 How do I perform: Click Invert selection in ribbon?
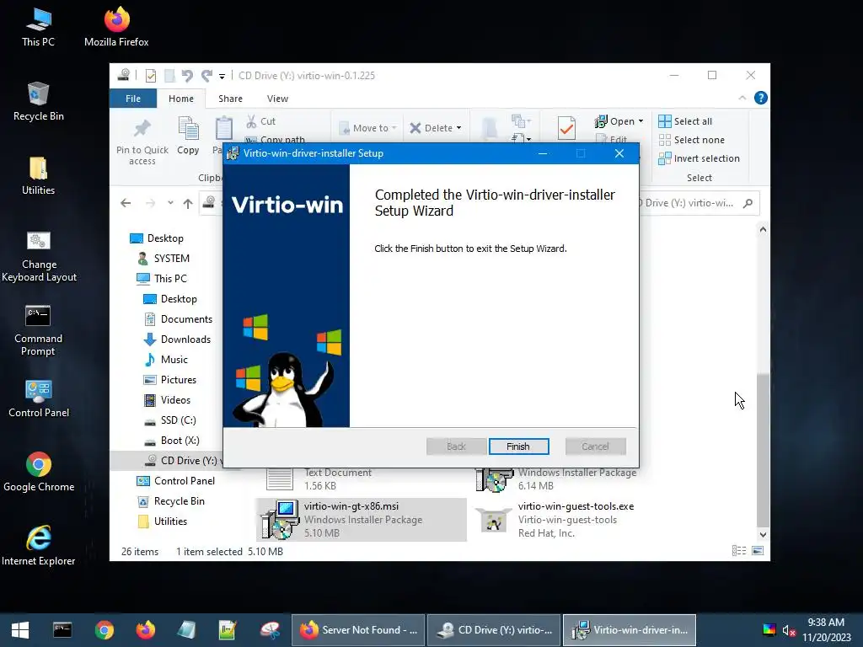point(699,158)
